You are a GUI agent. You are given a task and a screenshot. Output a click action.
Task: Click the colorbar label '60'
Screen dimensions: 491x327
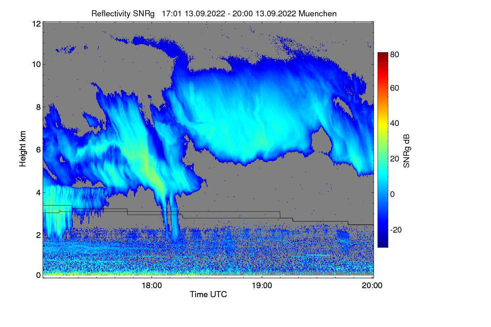394,88
